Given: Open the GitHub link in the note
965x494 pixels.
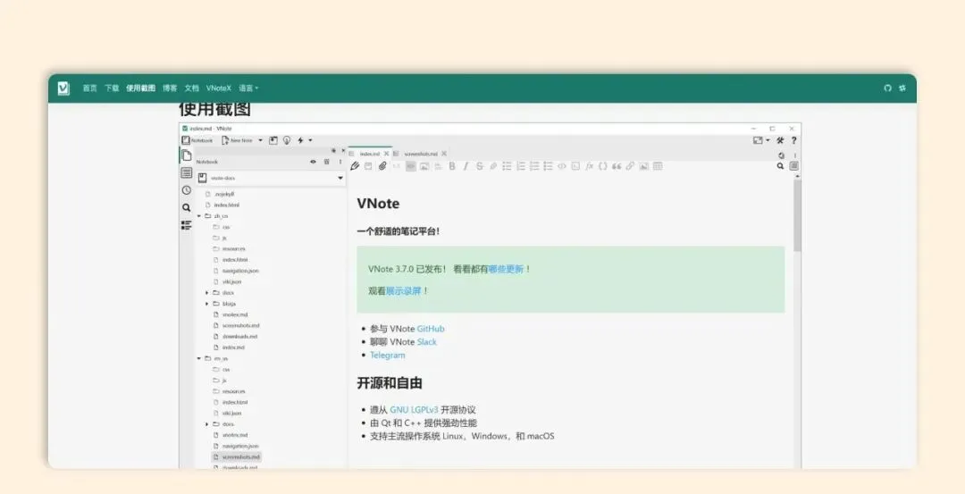Looking at the screenshot, I should coord(431,329).
